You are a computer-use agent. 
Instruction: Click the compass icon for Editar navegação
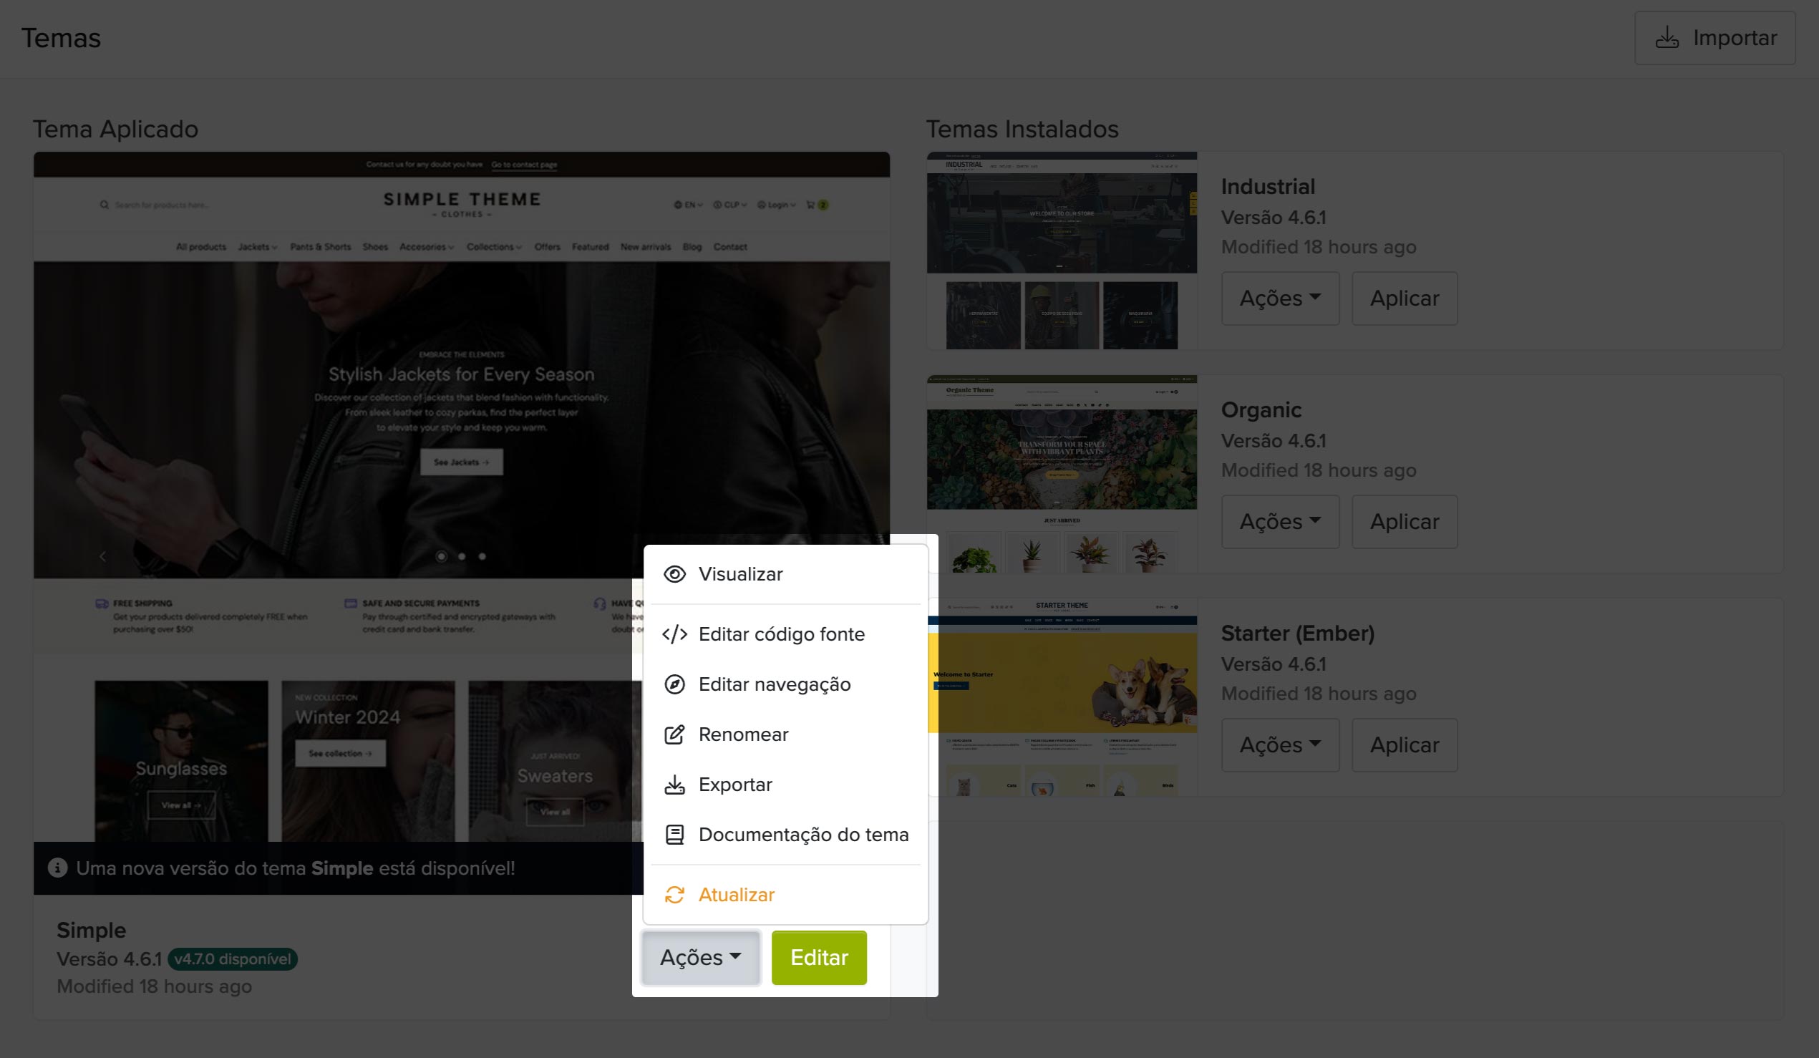click(674, 684)
